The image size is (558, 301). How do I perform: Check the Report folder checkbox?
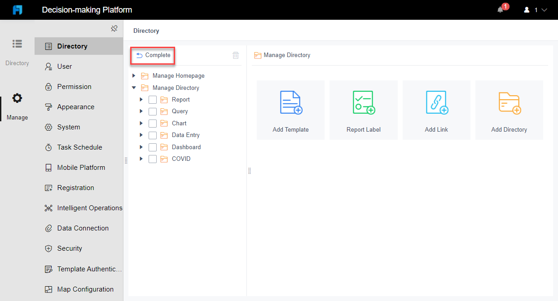tap(153, 100)
